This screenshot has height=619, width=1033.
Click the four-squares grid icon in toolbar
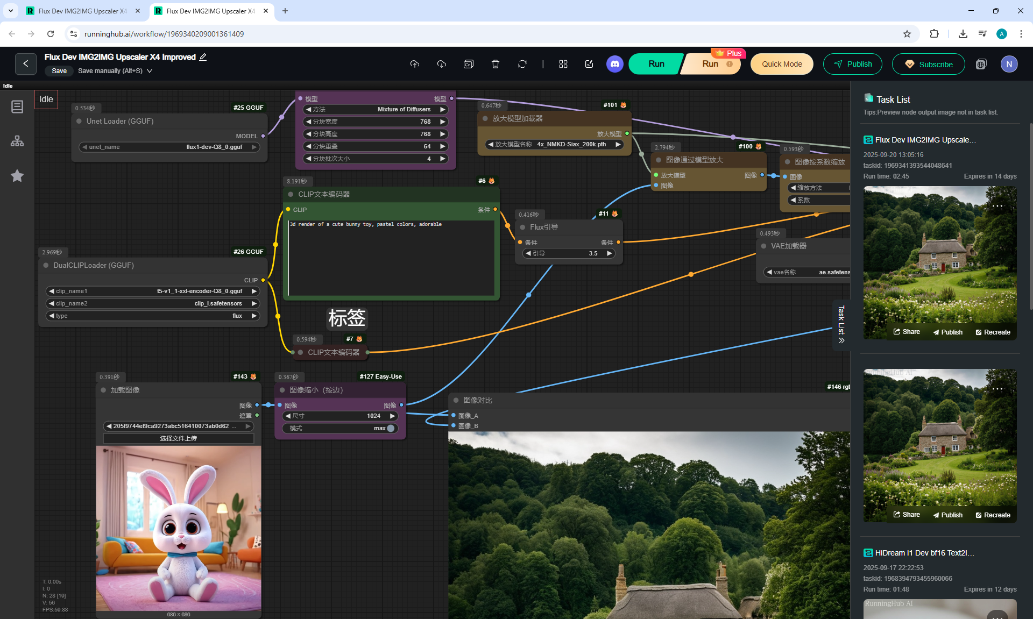(x=563, y=64)
